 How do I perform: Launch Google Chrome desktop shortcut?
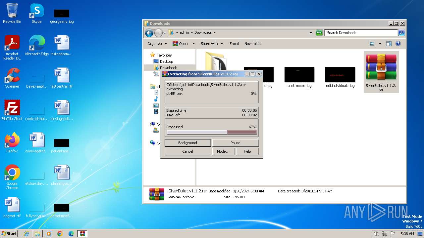(12, 177)
